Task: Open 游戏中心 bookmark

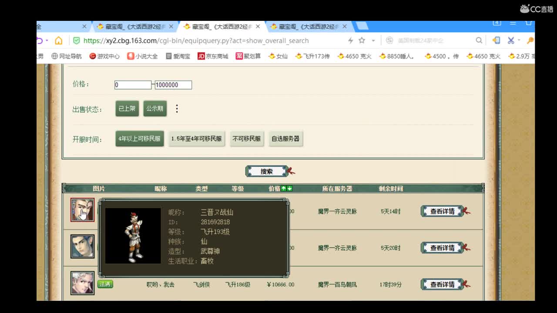Action: click(x=104, y=56)
